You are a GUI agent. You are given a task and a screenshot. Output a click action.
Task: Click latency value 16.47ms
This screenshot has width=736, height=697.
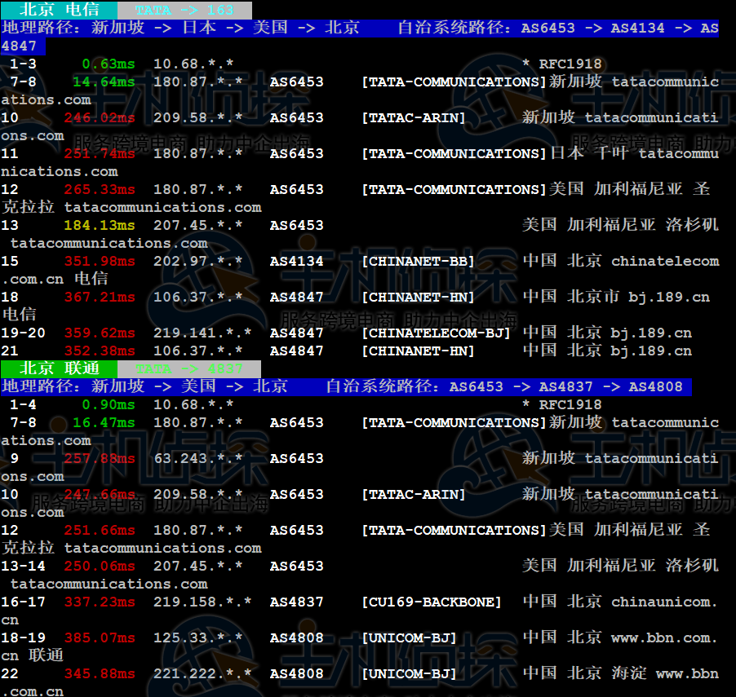pos(104,422)
